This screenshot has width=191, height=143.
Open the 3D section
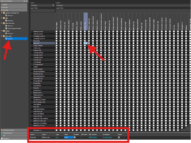tap(14, 135)
